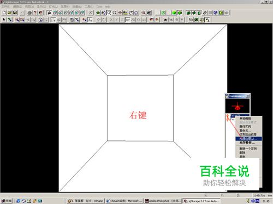Click the red luminaire preview thumbnail
This screenshot has width=273, height=204.
click(238, 106)
